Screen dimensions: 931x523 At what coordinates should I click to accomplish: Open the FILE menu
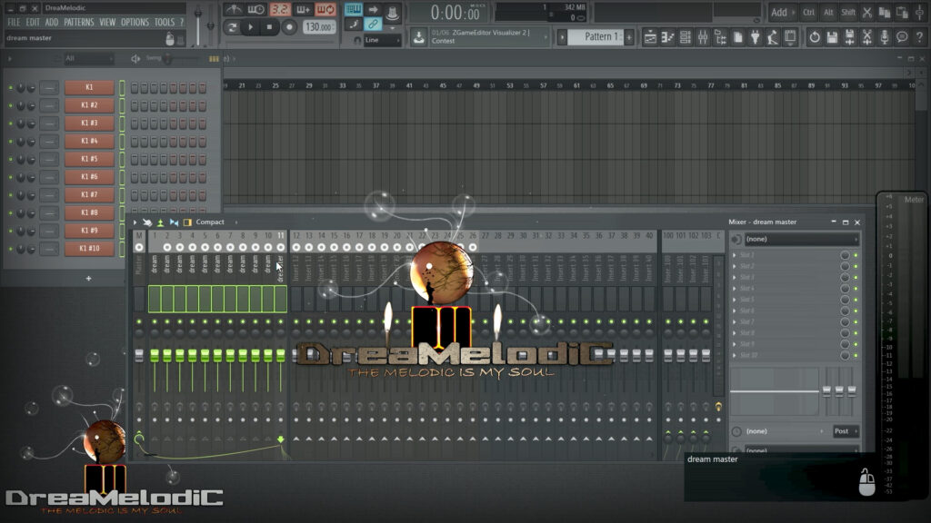[14, 23]
